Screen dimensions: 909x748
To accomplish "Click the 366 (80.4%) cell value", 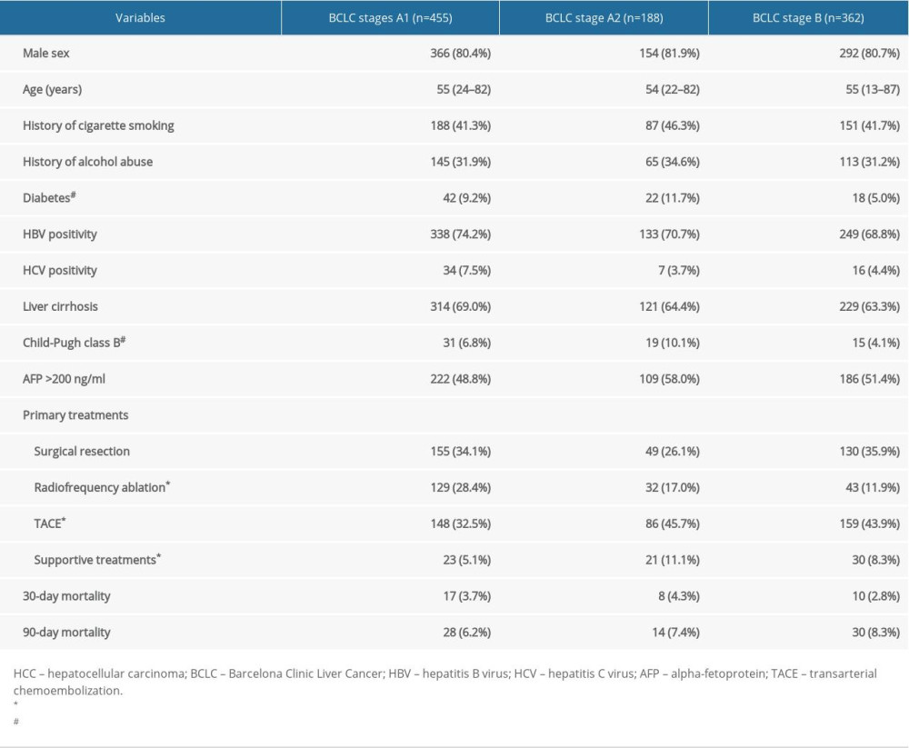I will (460, 54).
